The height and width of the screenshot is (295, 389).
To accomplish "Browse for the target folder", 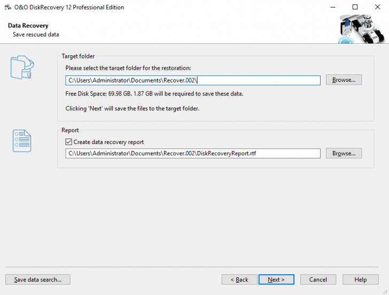I will (344, 80).
